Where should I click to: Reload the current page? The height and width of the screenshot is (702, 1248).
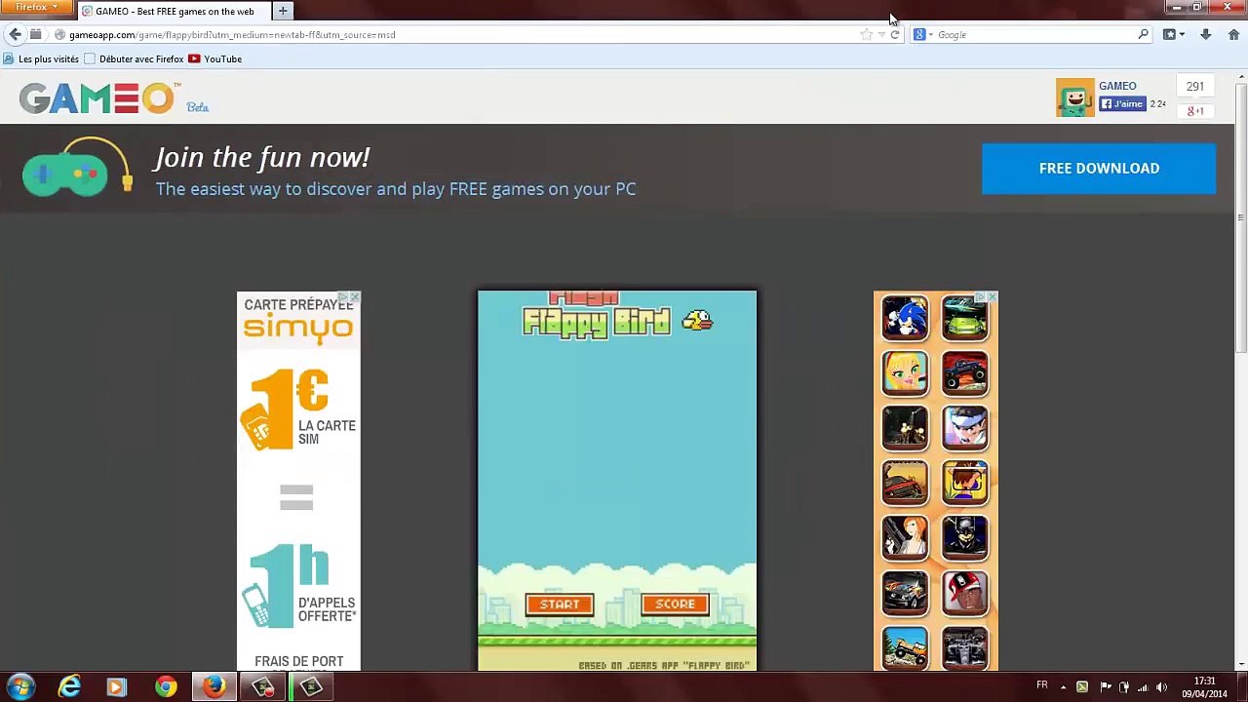pos(895,34)
